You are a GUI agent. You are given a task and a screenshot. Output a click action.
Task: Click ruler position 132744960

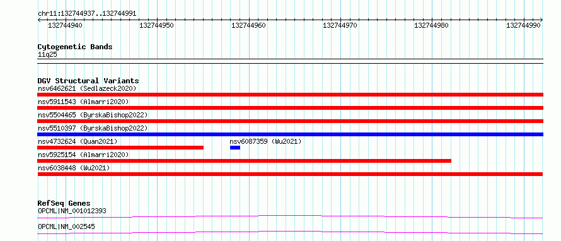[x=248, y=25]
